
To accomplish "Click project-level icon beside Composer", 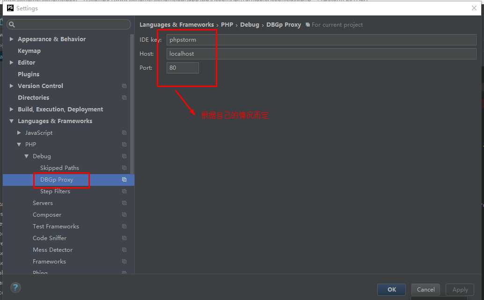I will (124, 215).
